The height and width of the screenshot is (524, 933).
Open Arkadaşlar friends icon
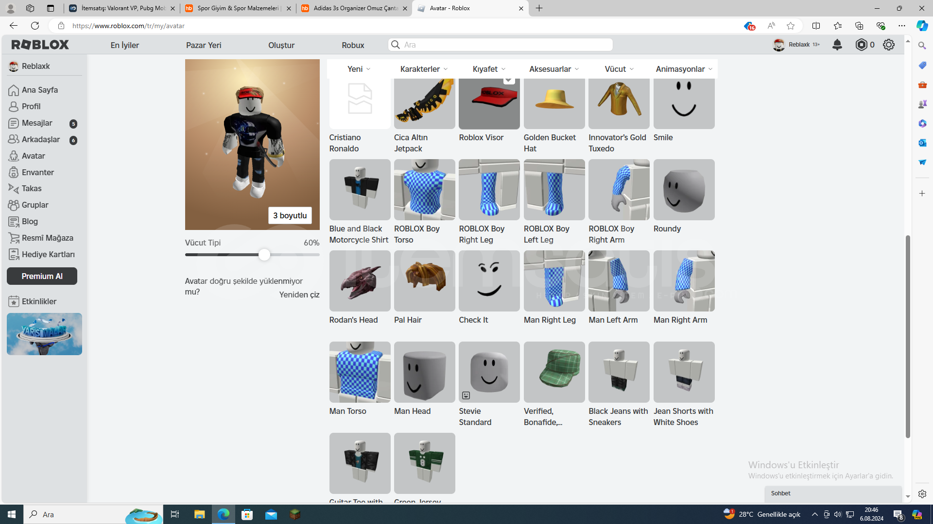[x=14, y=140]
